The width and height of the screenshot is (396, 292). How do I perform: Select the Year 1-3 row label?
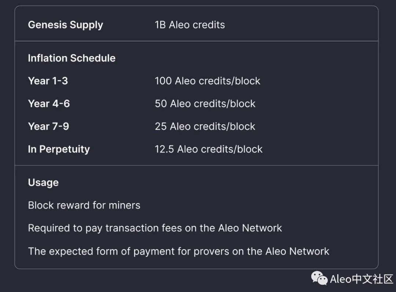pos(48,81)
